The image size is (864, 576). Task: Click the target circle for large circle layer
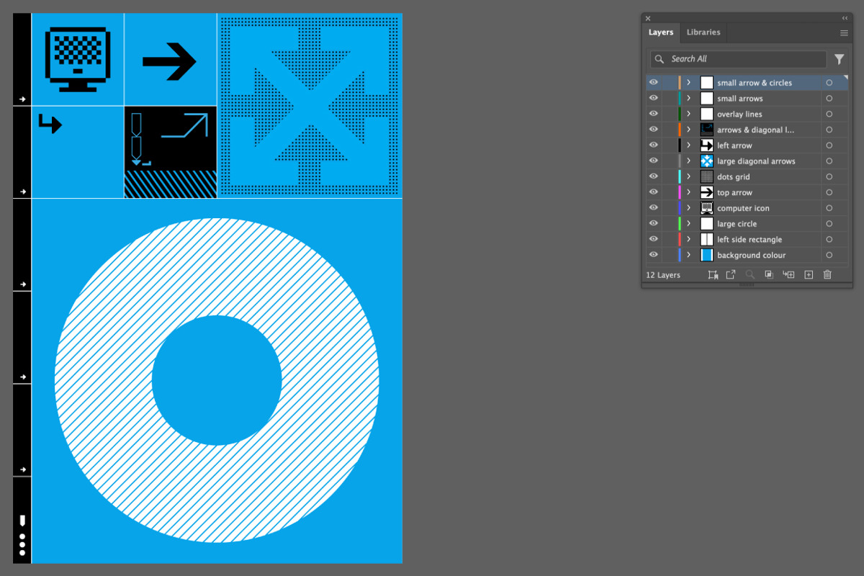click(x=829, y=224)
